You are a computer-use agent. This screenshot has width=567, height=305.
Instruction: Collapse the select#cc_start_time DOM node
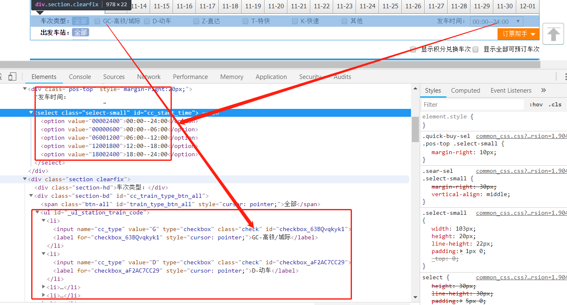coord(31,112)
